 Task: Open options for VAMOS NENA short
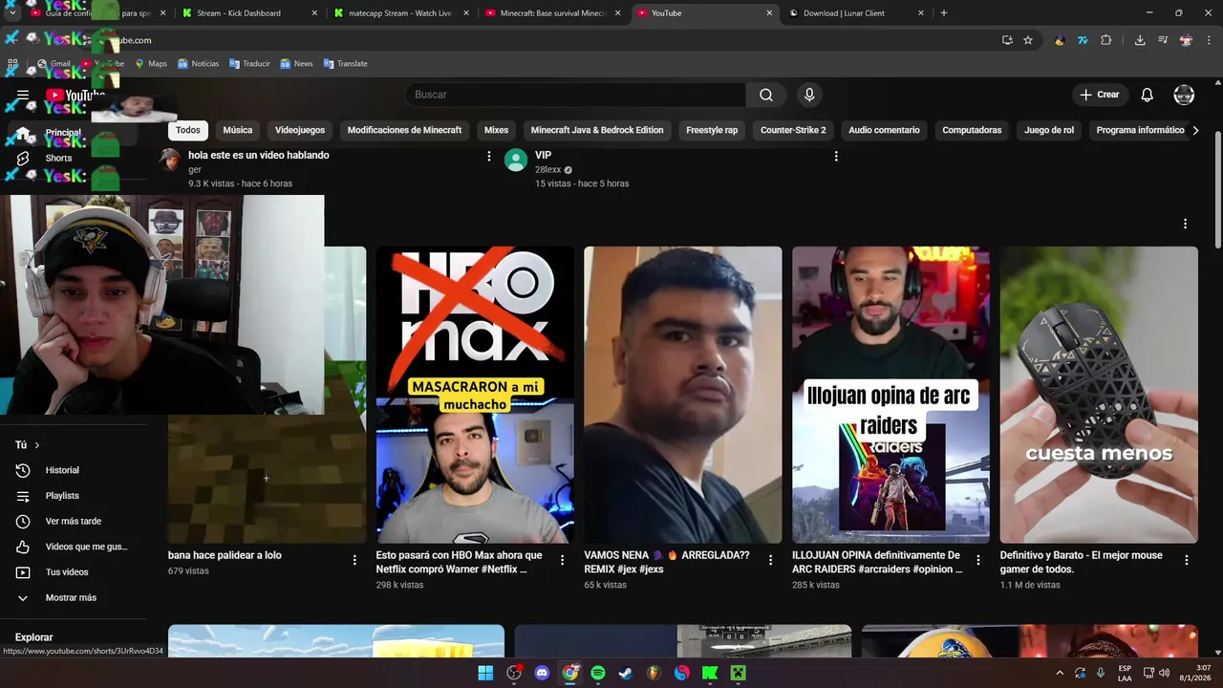(770, 560)
